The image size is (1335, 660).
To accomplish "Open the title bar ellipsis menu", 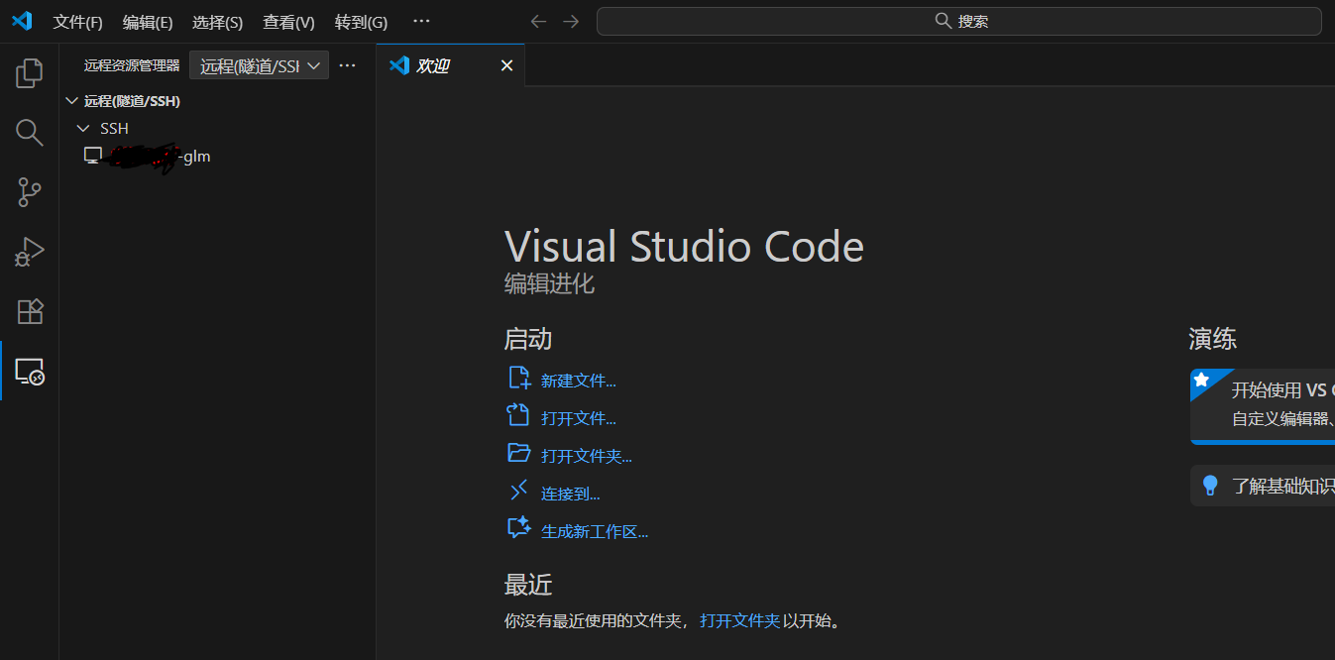I will tap(420, 21).
